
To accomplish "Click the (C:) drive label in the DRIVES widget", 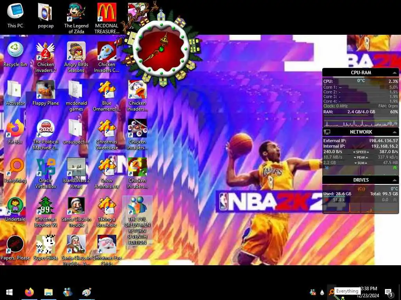I will [361, 189].
